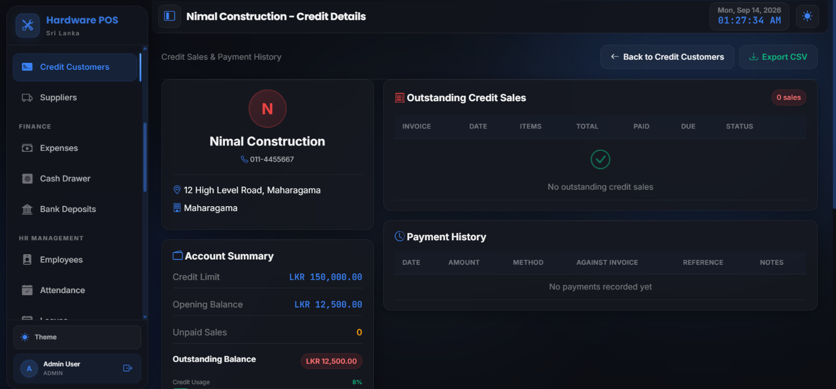836x389 pixels.
Task: Click the Cash Drawer safe icon
Action: pyautogui.click(x=27, y=179)
